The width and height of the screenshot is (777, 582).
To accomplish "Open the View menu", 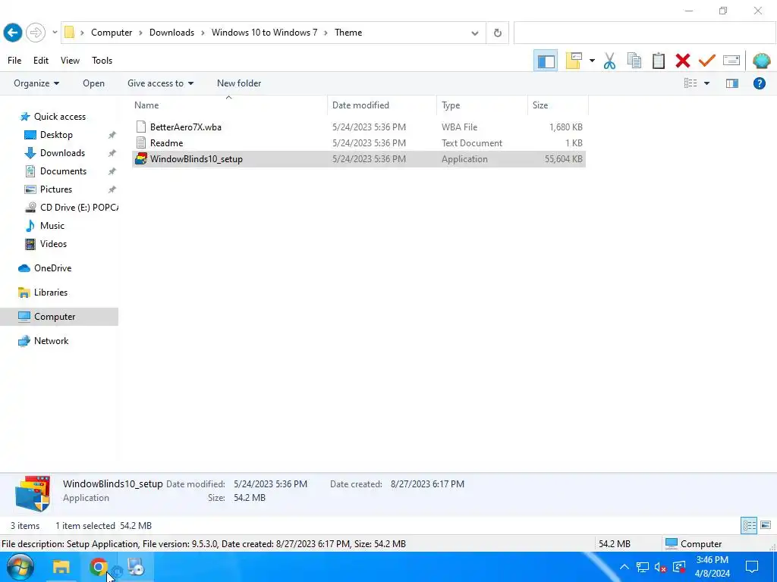I will coord(70,61).
